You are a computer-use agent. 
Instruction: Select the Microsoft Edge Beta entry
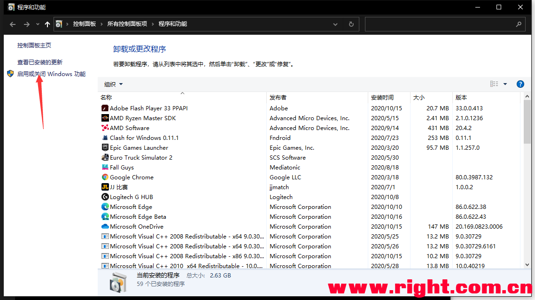[x=310, y=217]
